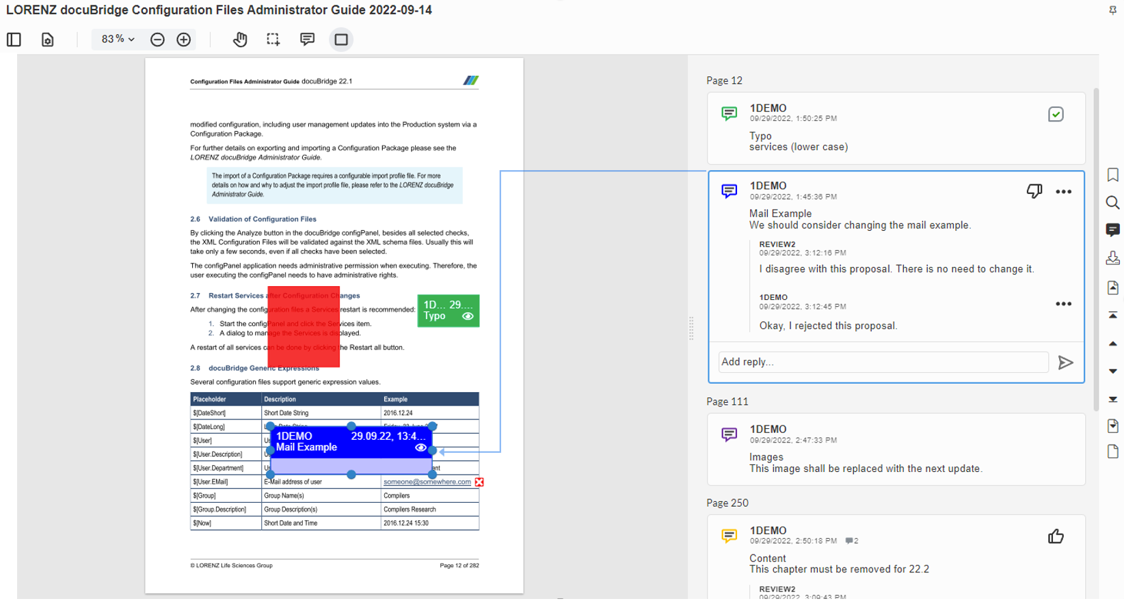
Task: Select the Content comment icon
Action: click(x=730, y=536)
